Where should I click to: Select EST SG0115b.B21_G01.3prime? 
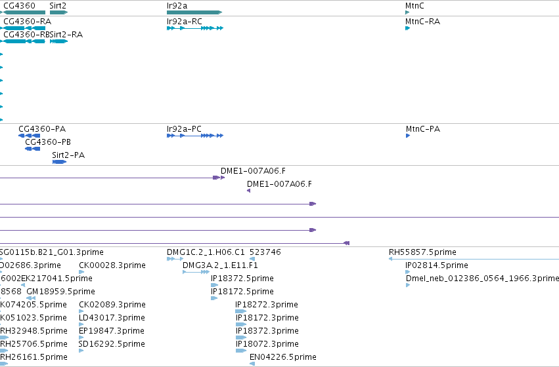pos(52,252)
